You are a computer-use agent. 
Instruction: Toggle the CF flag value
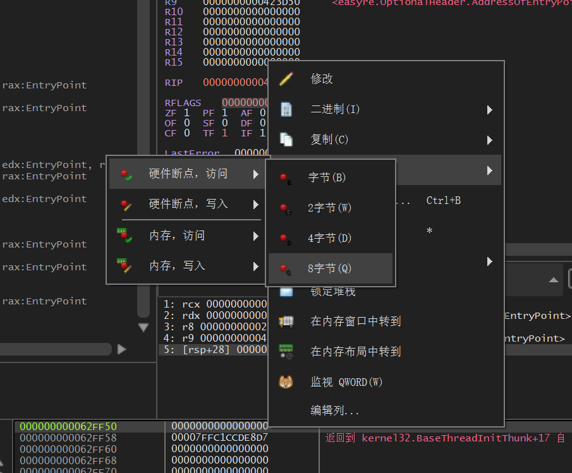pyautogui.click(x=186, y=133)
